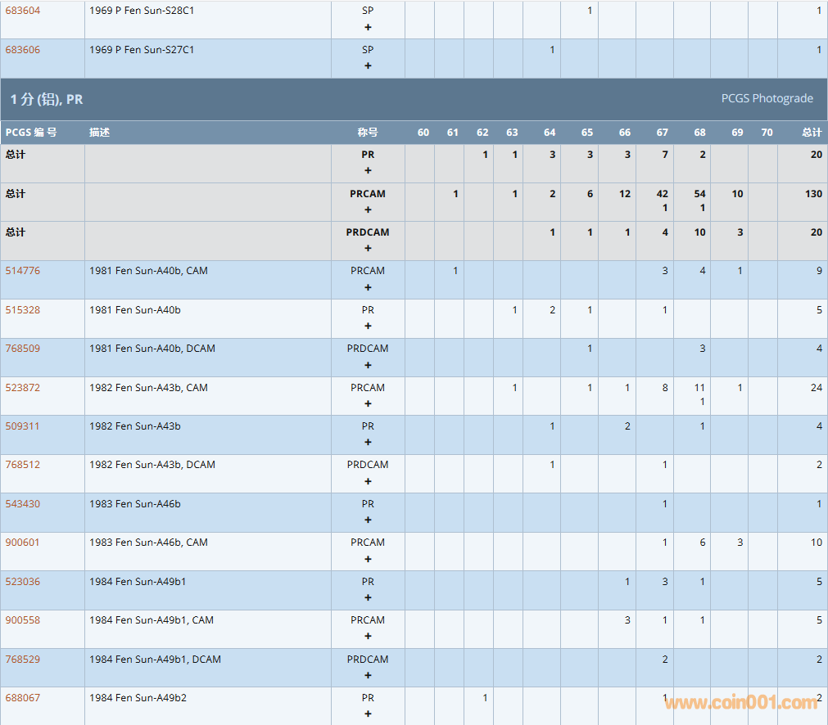Click grade 69 count for 1981 CAM

point(740,271)
